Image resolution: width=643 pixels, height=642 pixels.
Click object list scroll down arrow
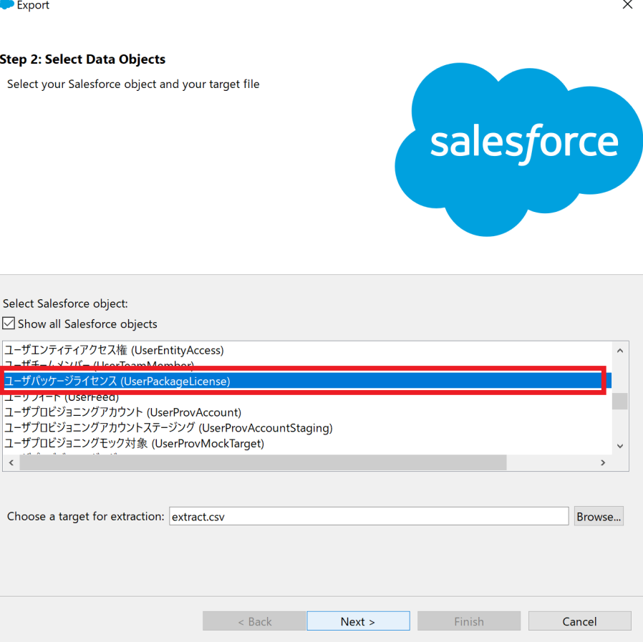tap(620, 446)
